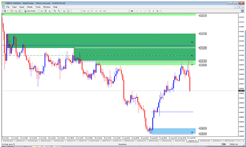This screenshot has height=147, width=246.
Task: Open the Navigator folder star icon
Action: pyautogui.click(x=16, y=11)
